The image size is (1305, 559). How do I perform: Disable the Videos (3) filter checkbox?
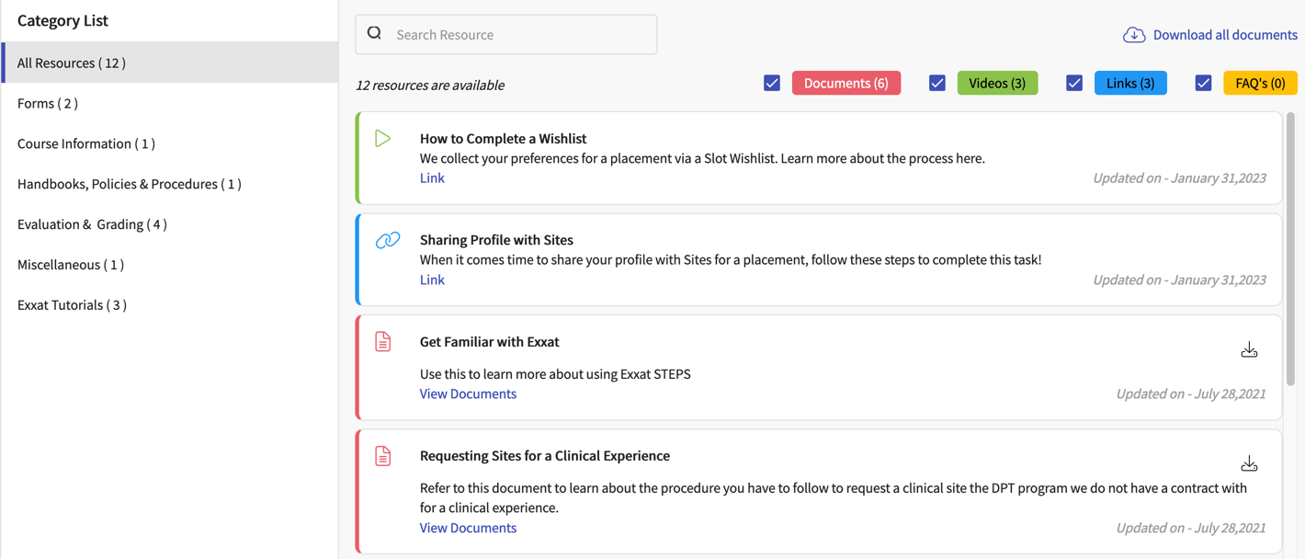pos(936,83)
